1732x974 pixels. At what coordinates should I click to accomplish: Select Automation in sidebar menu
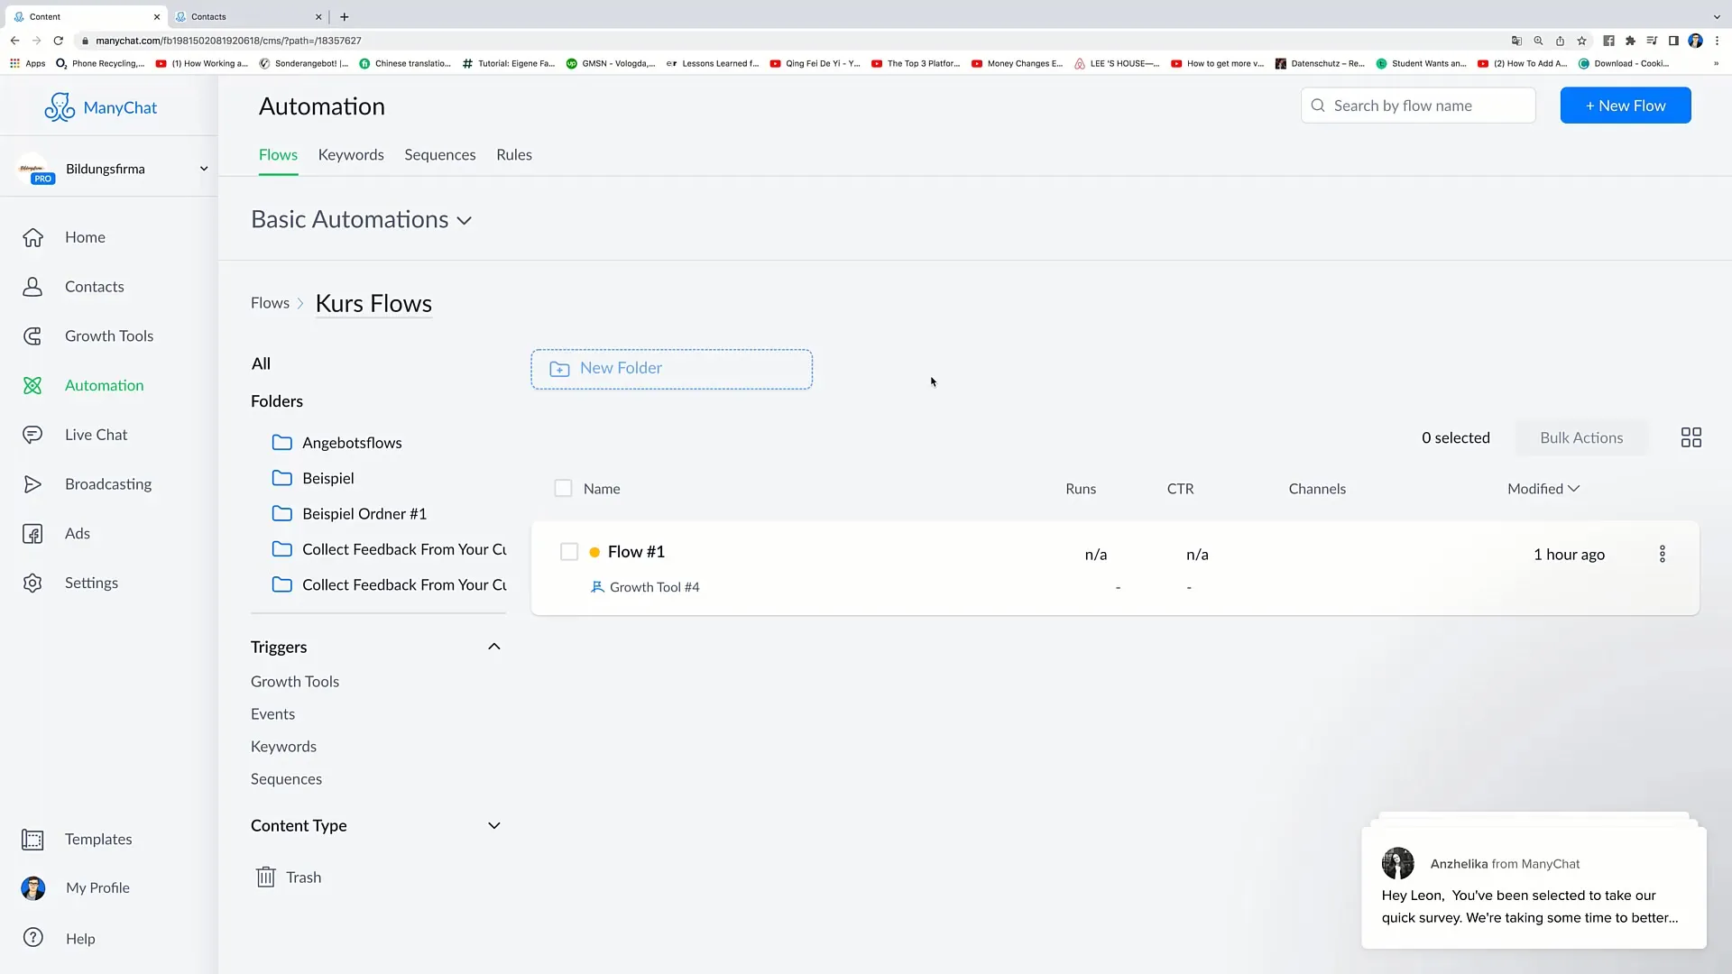(x=105, y=386)
